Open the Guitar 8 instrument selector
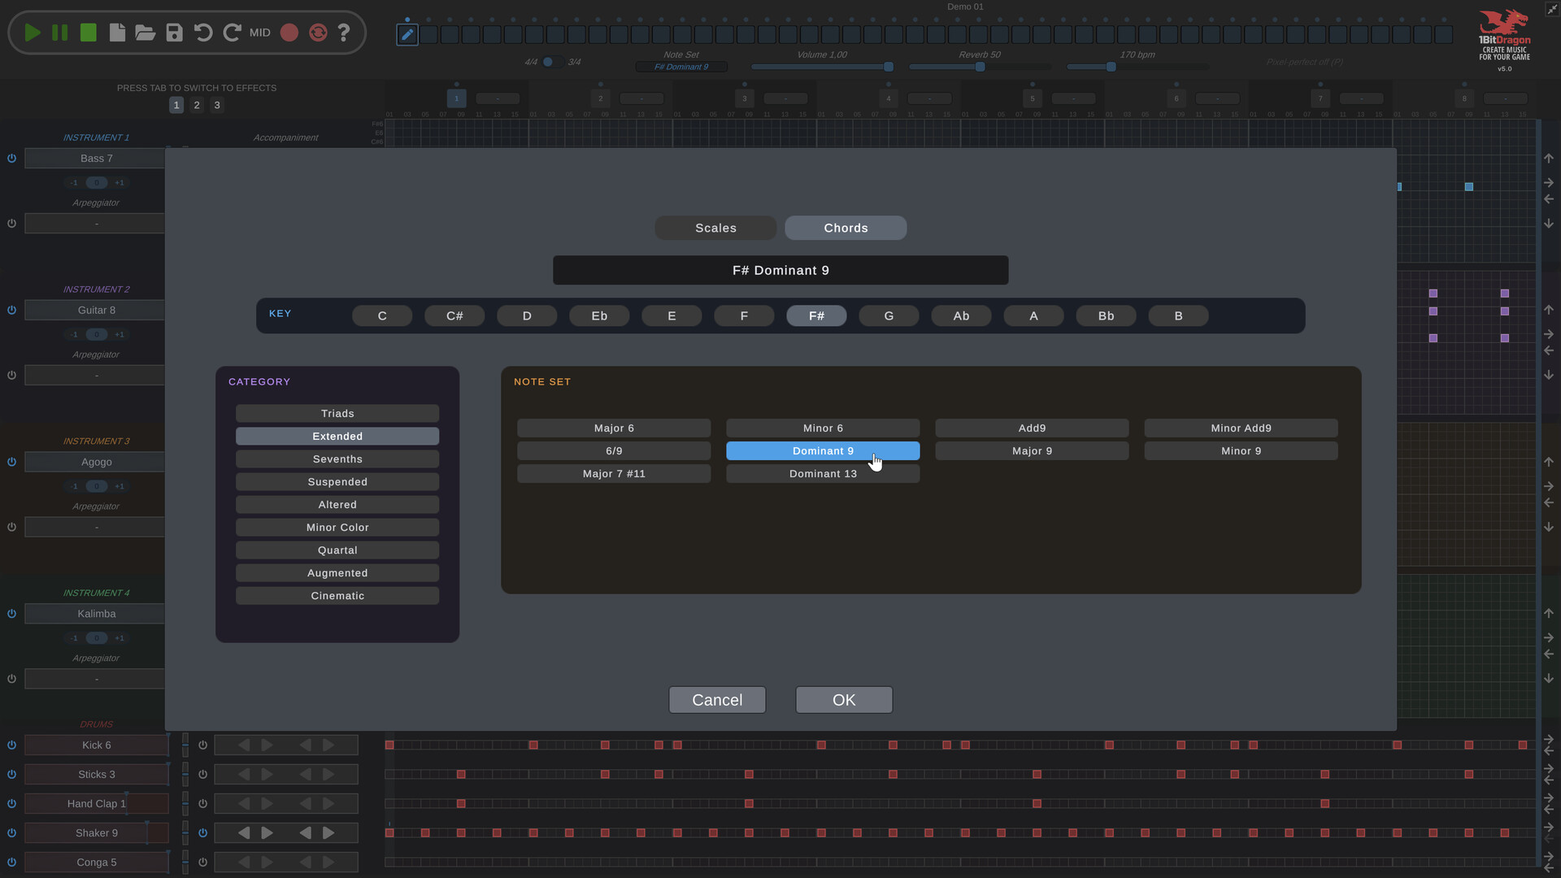Screen dimensions: 1561x878 coord(96,310)
